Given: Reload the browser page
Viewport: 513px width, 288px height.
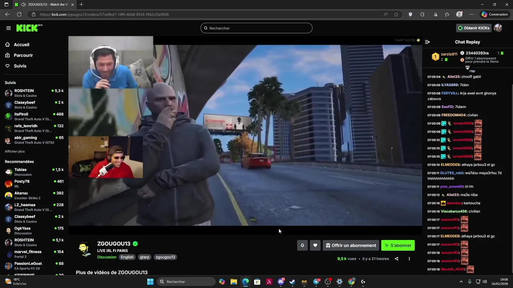Looking at the screenshot, I should tap(19, 14).
